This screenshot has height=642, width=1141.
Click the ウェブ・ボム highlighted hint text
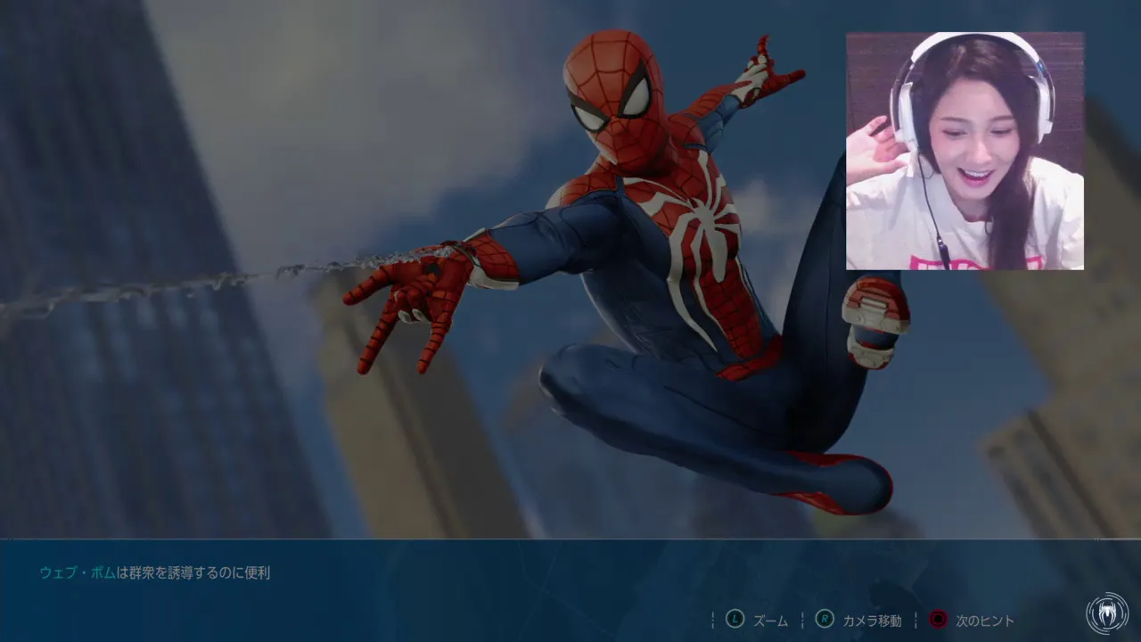(x=78, y=572)
